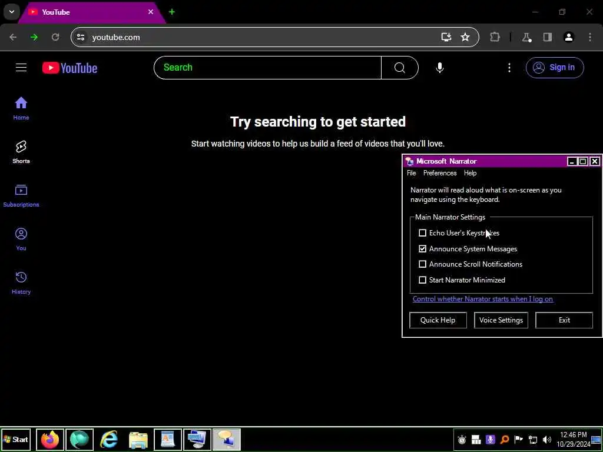The height and width of the screenshot is (452, 603).
Task: Reload the page
Action: coord(55,37)
